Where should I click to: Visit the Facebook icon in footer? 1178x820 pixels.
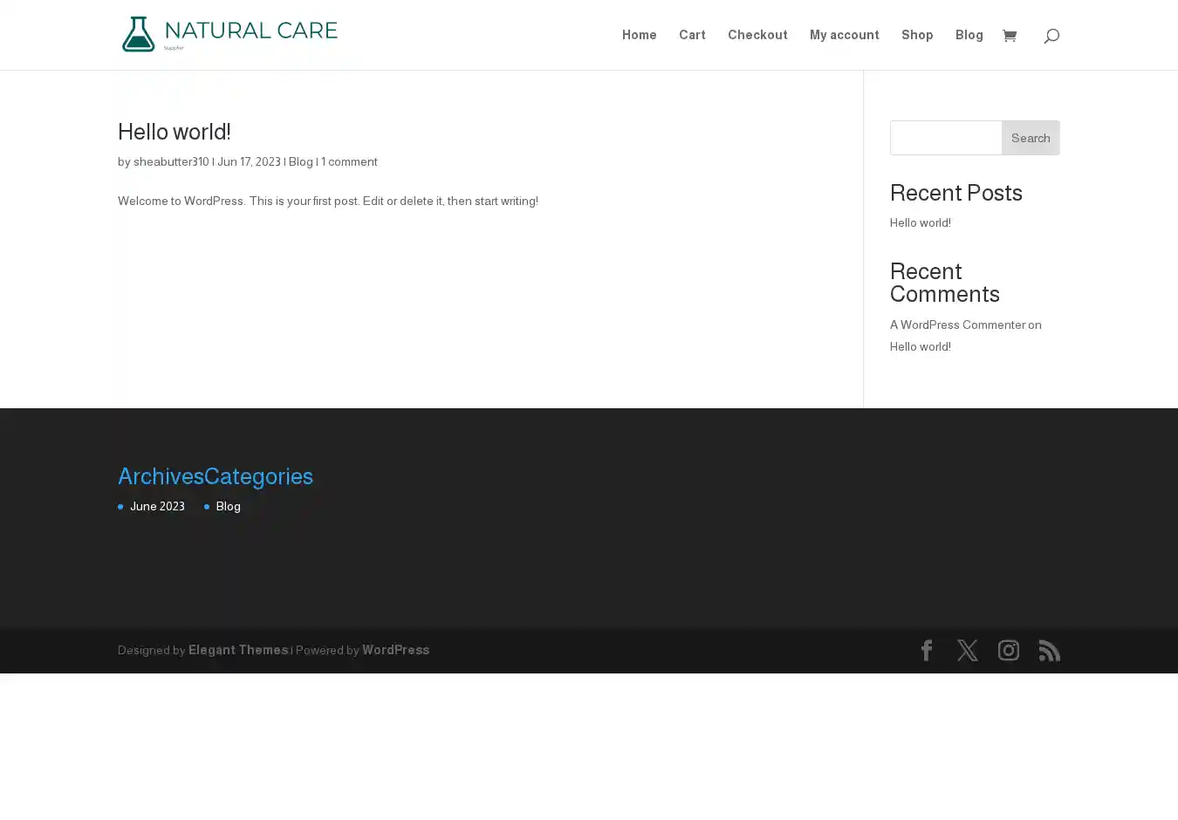[x=927, y=650]
